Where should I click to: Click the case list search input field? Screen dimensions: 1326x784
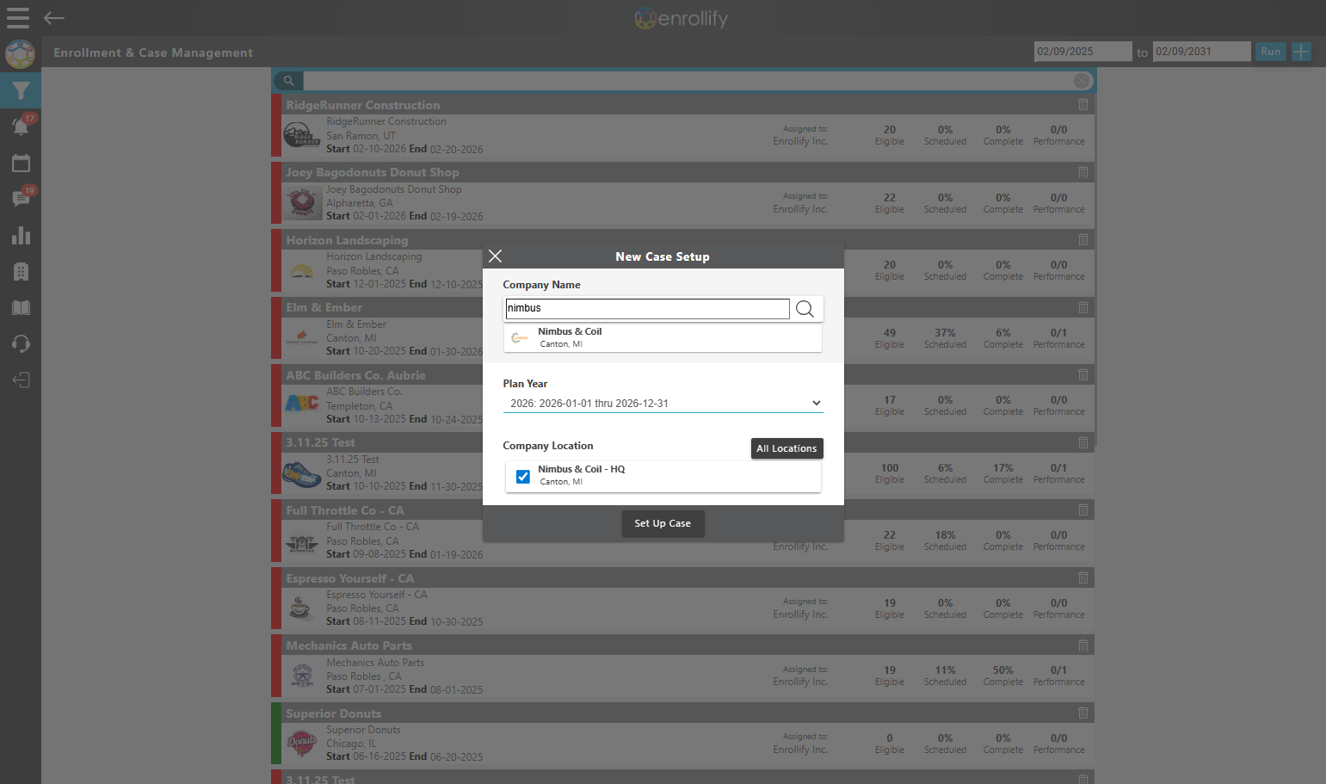687,81
